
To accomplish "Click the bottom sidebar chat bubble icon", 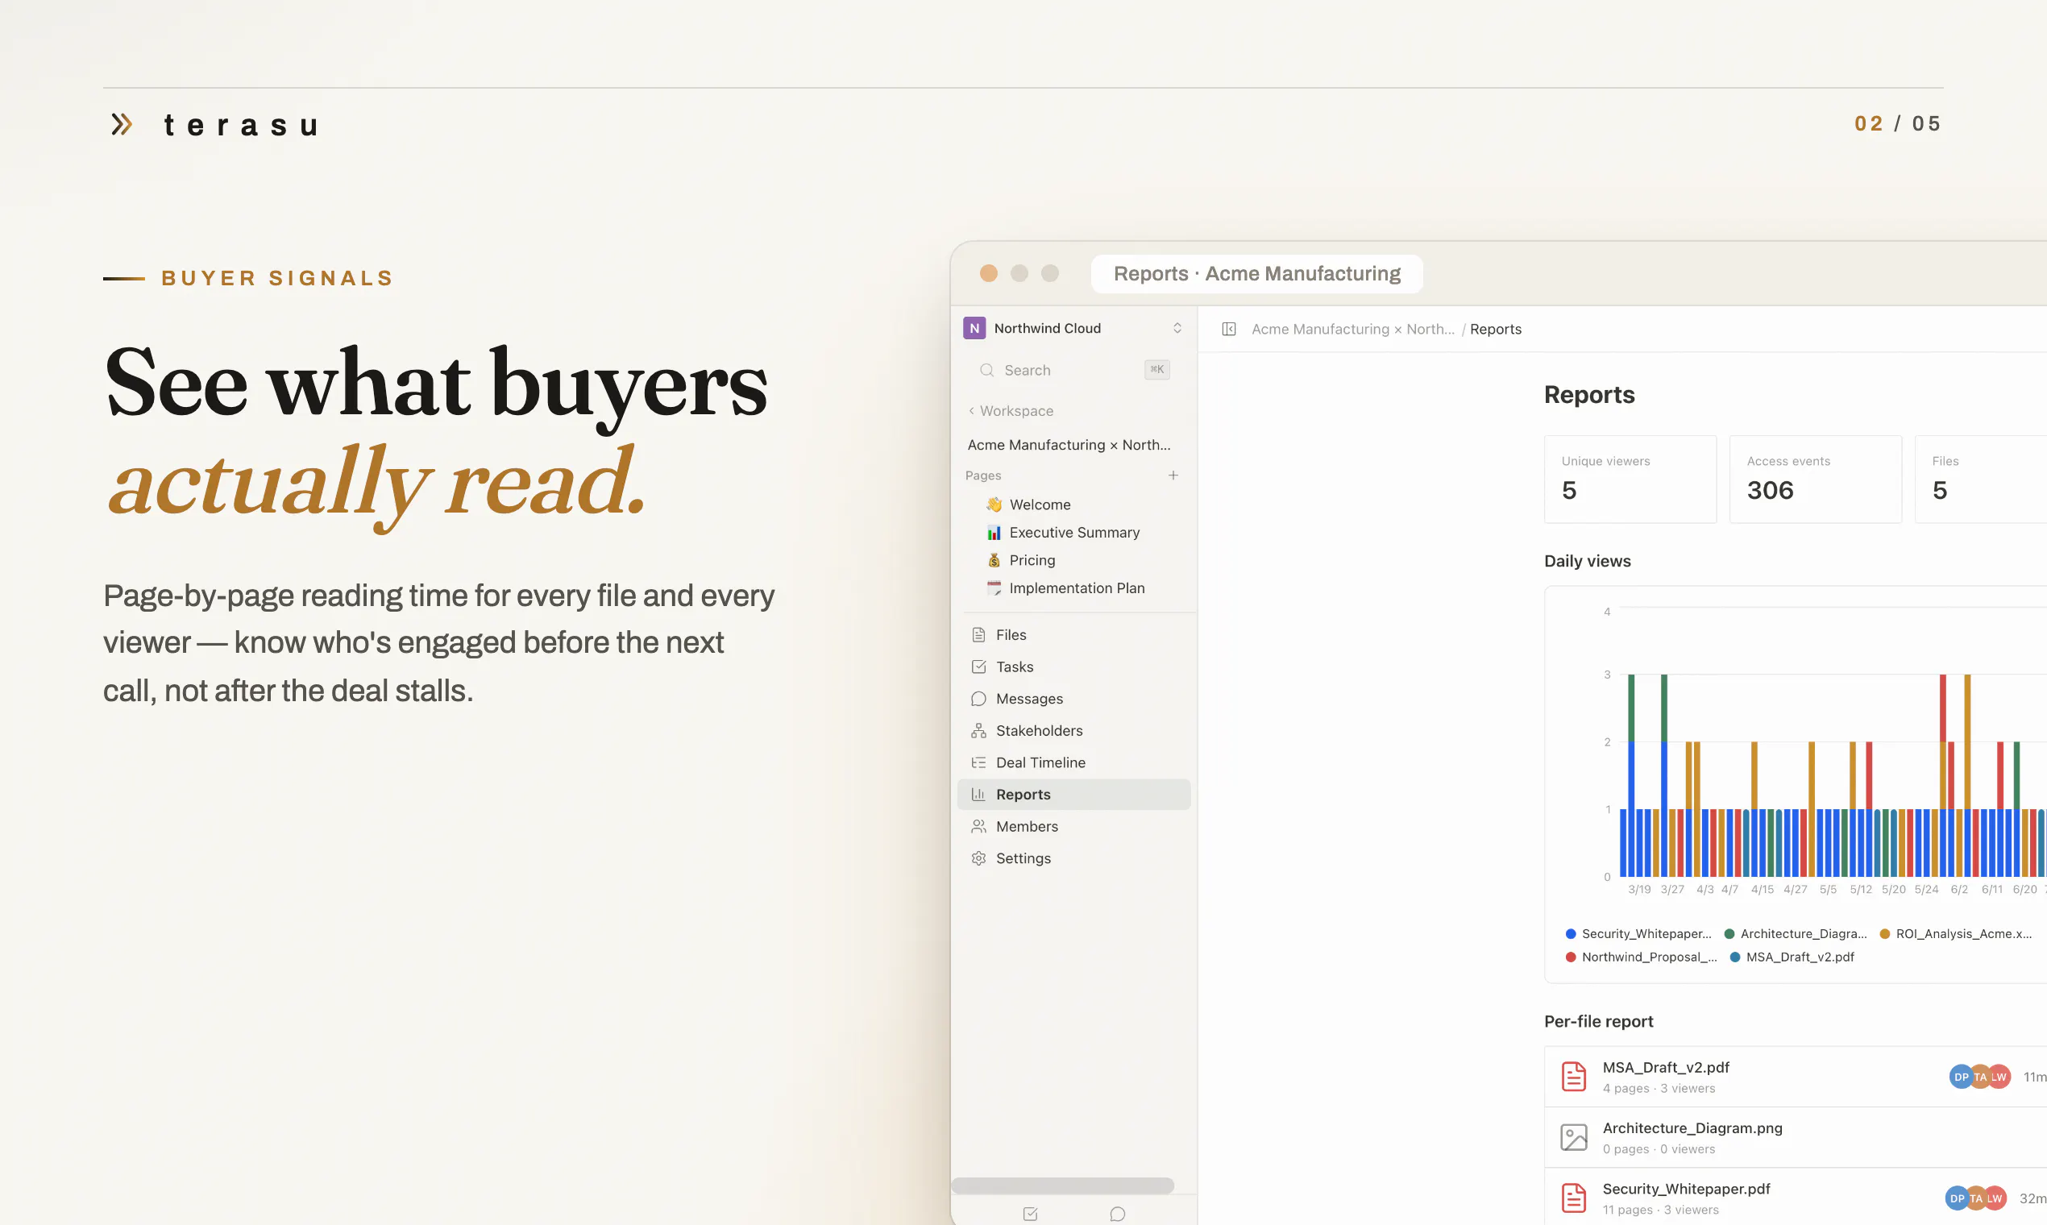I will [x=1117, y=1214].
